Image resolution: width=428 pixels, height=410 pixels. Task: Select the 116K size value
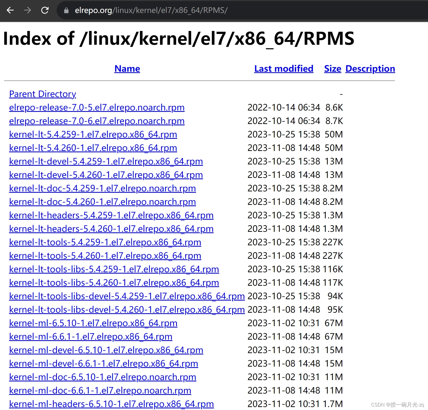click(333, 269)
